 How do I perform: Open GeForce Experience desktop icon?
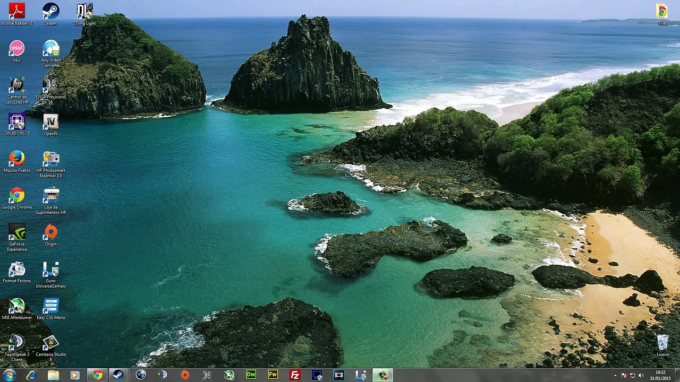(16, 232)
